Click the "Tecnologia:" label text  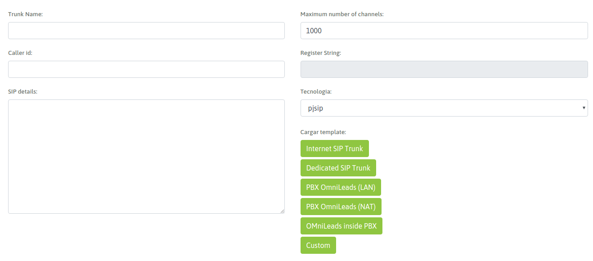pos(316,91)
